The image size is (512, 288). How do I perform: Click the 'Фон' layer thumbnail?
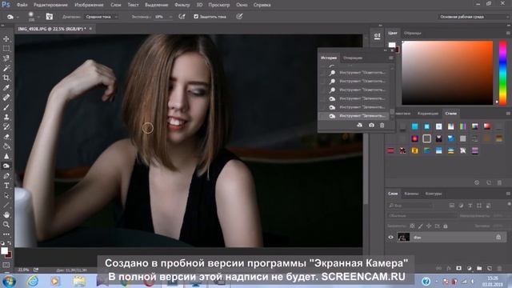(403, 237)
